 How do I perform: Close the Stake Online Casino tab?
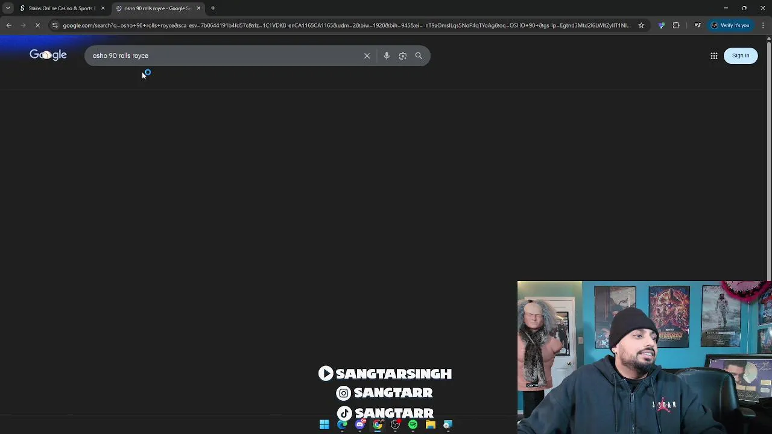(103, 8)
